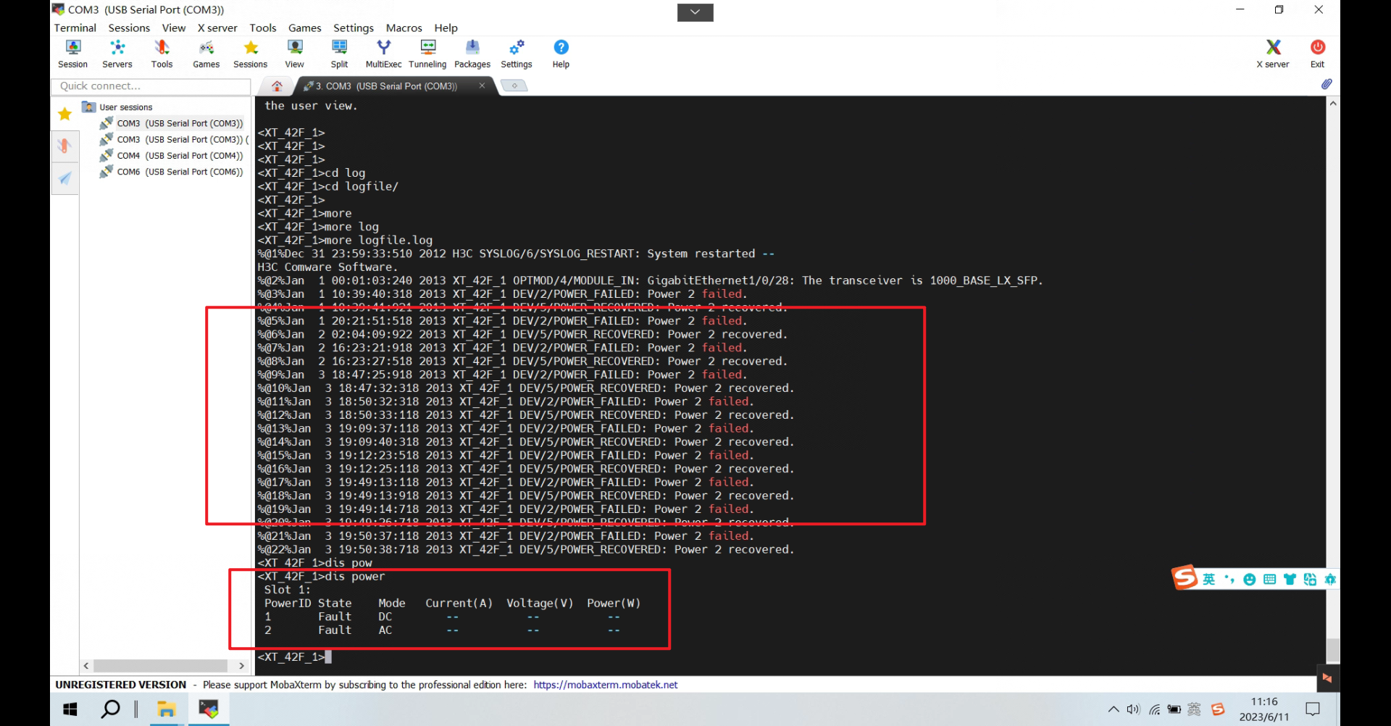Click the orange flag icon at the terminal corner
1391x726 pixels.
1327,678
